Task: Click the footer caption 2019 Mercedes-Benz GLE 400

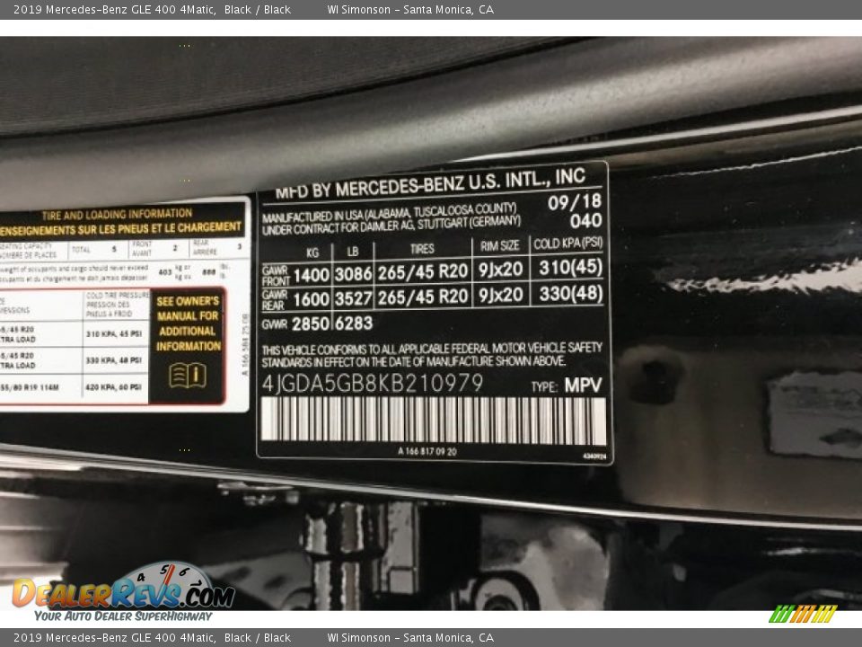Action: click(114, 638)
